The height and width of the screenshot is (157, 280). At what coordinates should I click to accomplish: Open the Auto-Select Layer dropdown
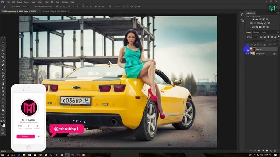tap(26, 7)
